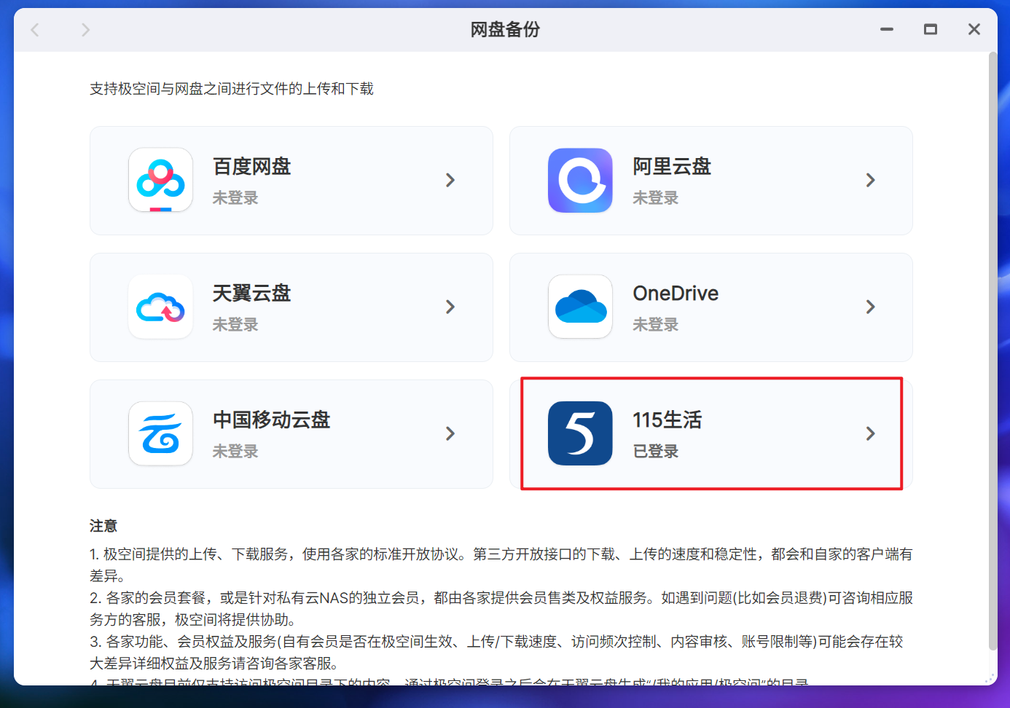Image resolution: width=1010 pixels, height=708 pixels.
Task: Click the OneDrive cloud logo icon
Action: (x=580, y=307)
